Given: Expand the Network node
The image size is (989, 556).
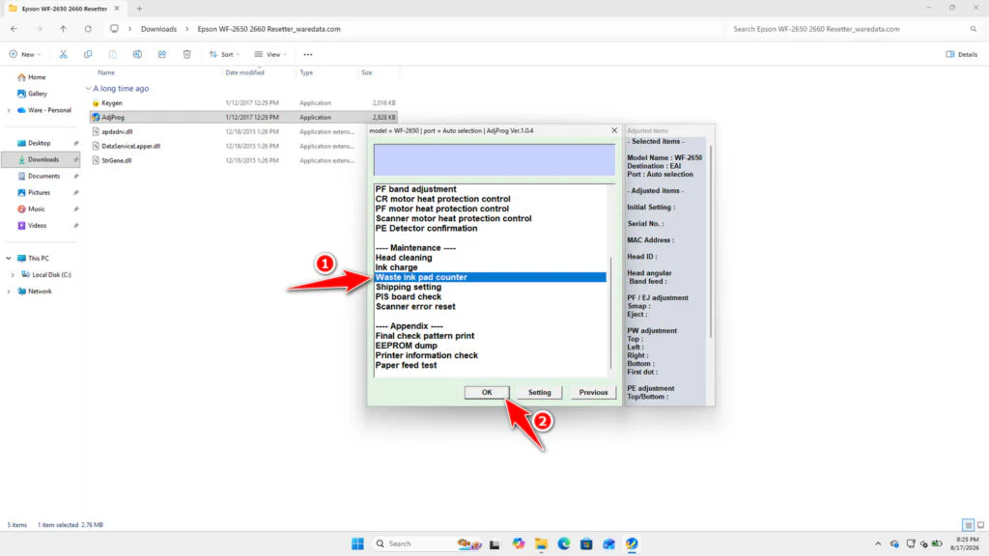Looking at the screenshot, I should (9, 292).
